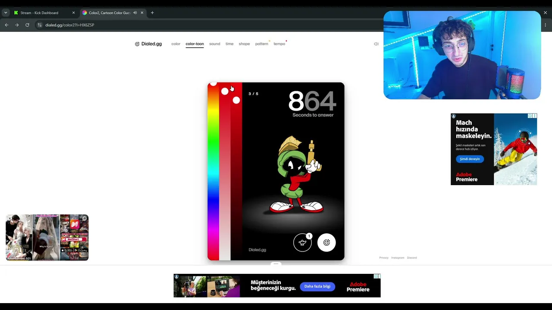The image size is (552, 310).
Task: Click the streamer webcam overlay
Action: coord(462,55)
